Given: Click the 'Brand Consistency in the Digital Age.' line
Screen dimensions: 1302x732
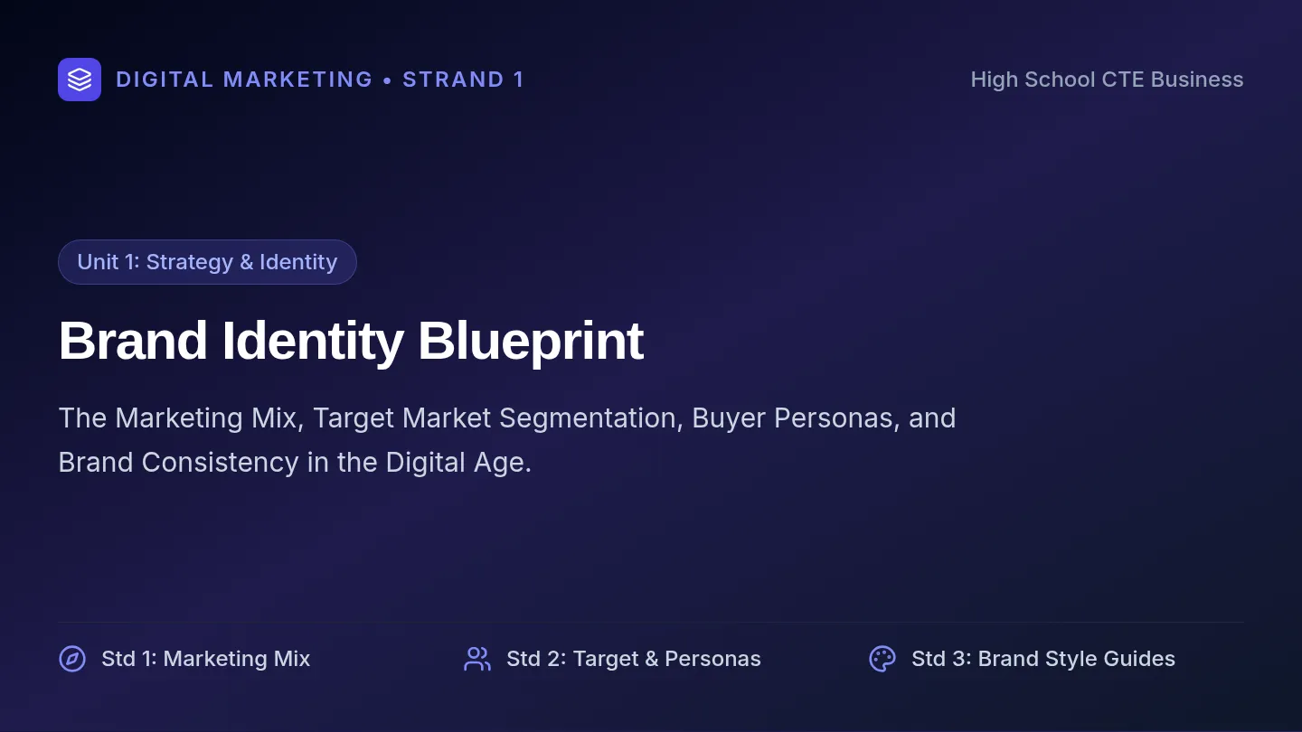Looking at the screenshot, I should [x=295, y=463].
